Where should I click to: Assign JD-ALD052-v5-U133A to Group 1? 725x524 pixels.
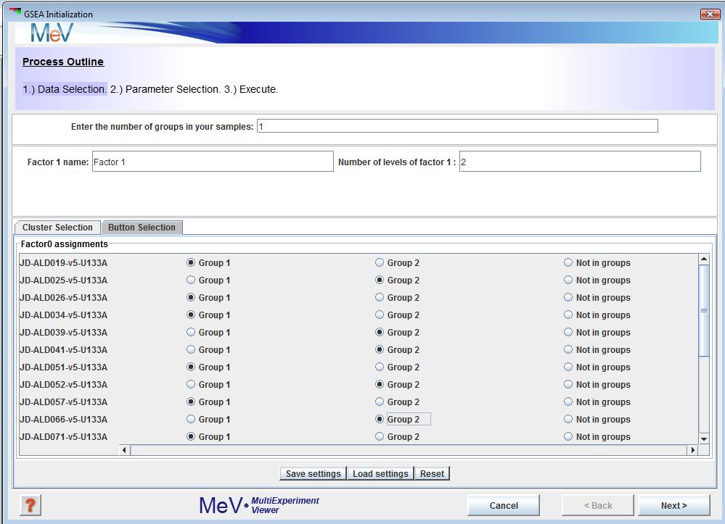click(x=191, y=385)
